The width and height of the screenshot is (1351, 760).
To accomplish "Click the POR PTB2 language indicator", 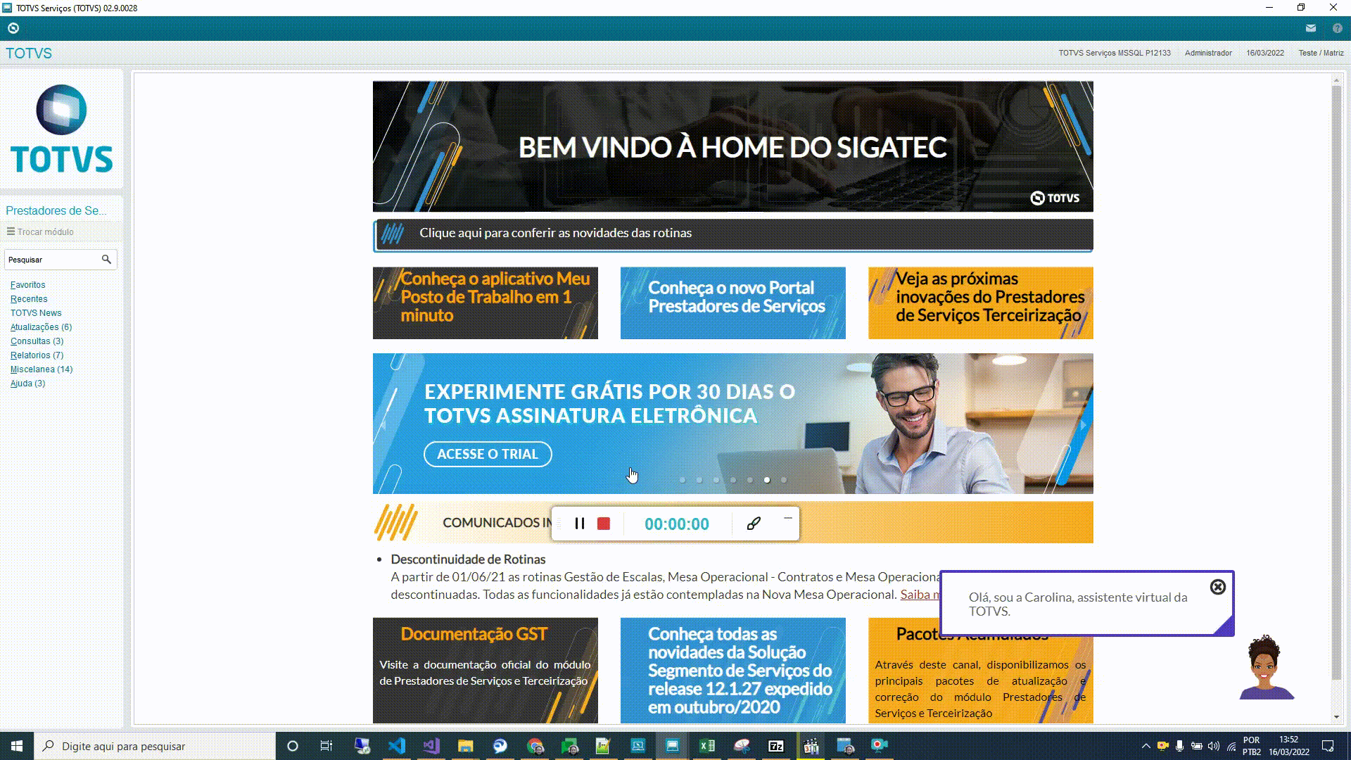I will point(1252,746).
